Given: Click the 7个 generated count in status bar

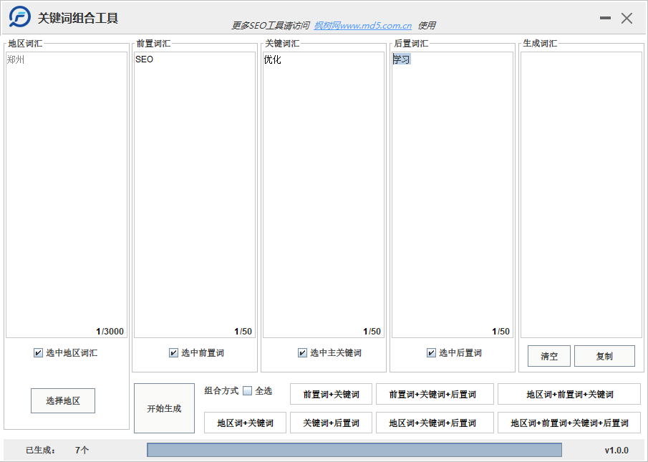Looking at the screenshot, I should [x=82, y=450].
